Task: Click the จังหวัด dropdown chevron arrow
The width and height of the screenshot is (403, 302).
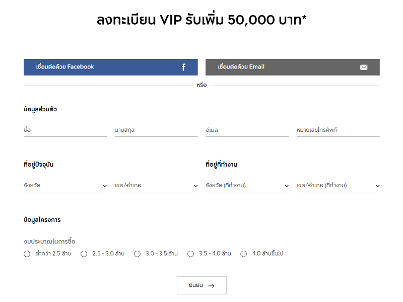Action: 105,186
